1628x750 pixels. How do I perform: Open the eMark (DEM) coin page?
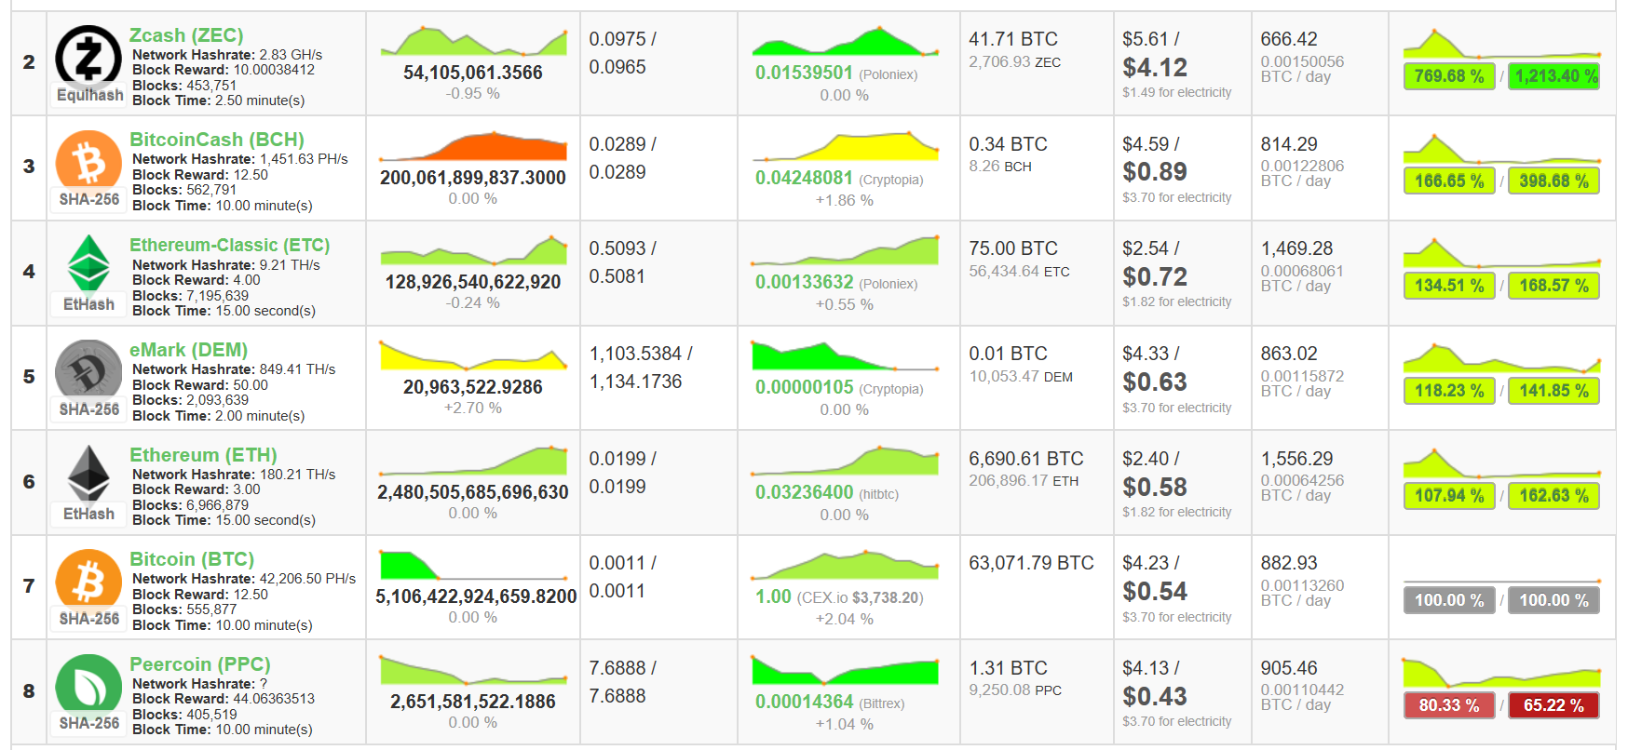188,350
